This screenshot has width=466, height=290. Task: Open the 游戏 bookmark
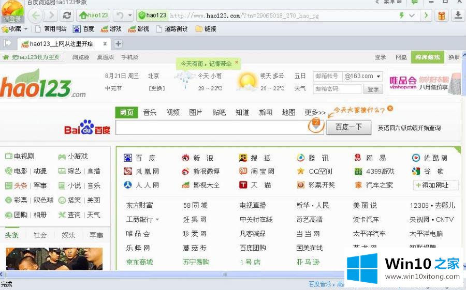(x=111, y=29)
